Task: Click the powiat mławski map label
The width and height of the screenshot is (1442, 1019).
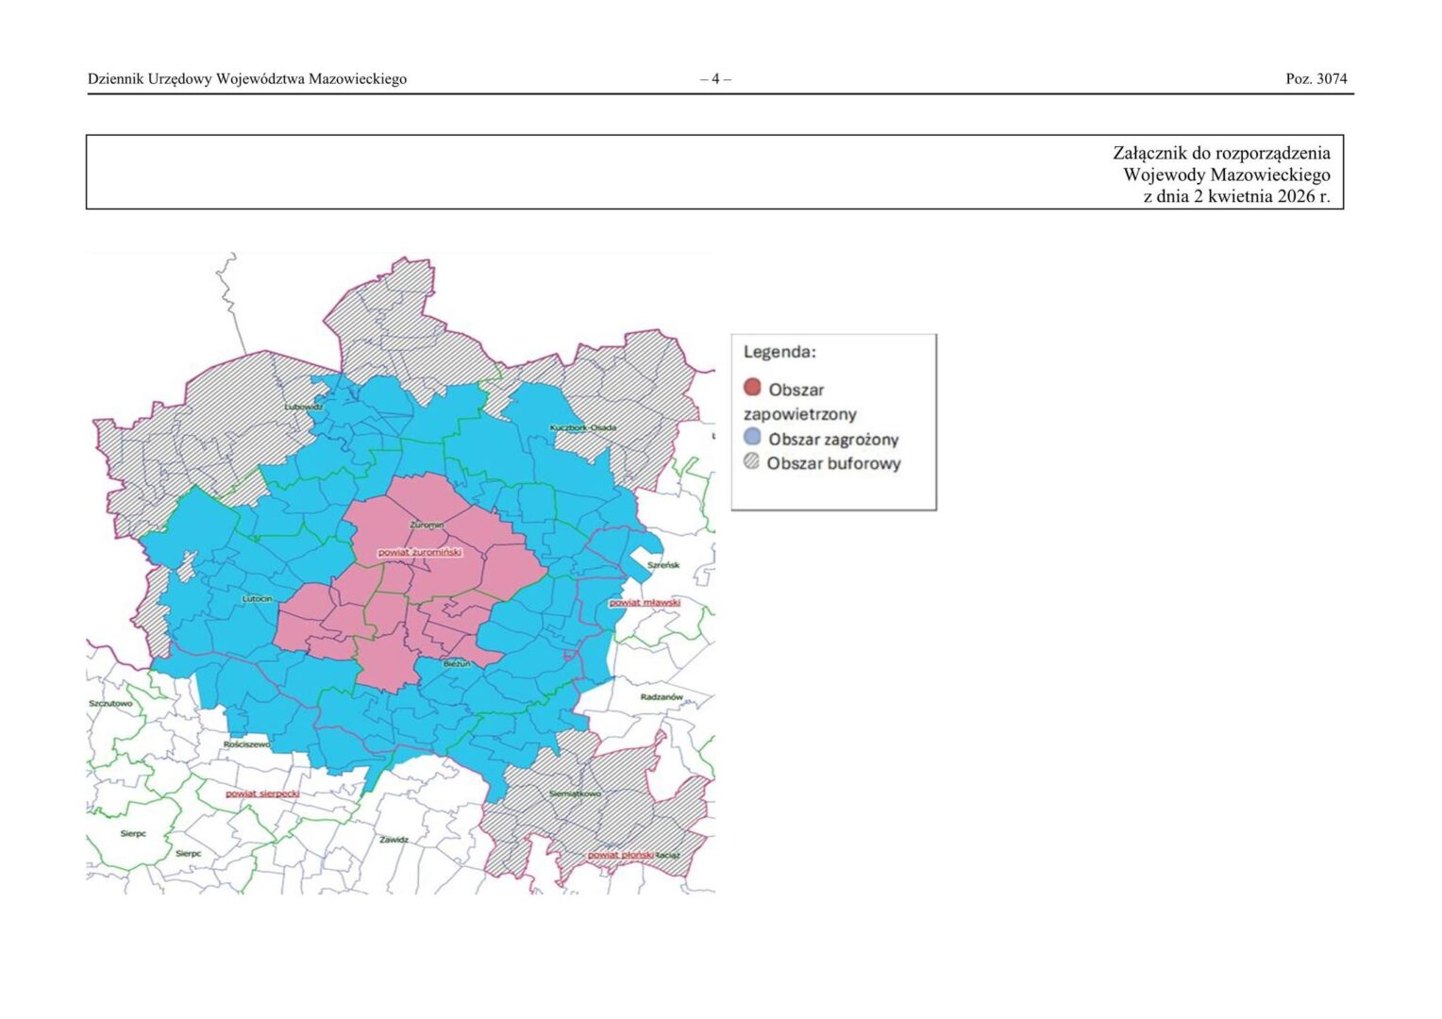Action: tap(645, 602)
